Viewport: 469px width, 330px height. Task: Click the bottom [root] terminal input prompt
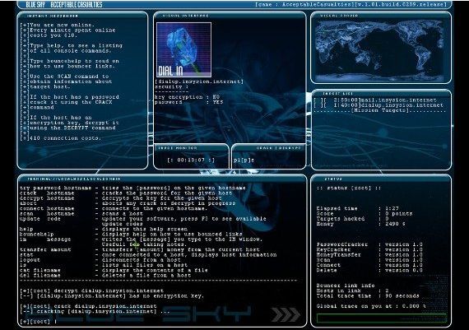[39, 322]
